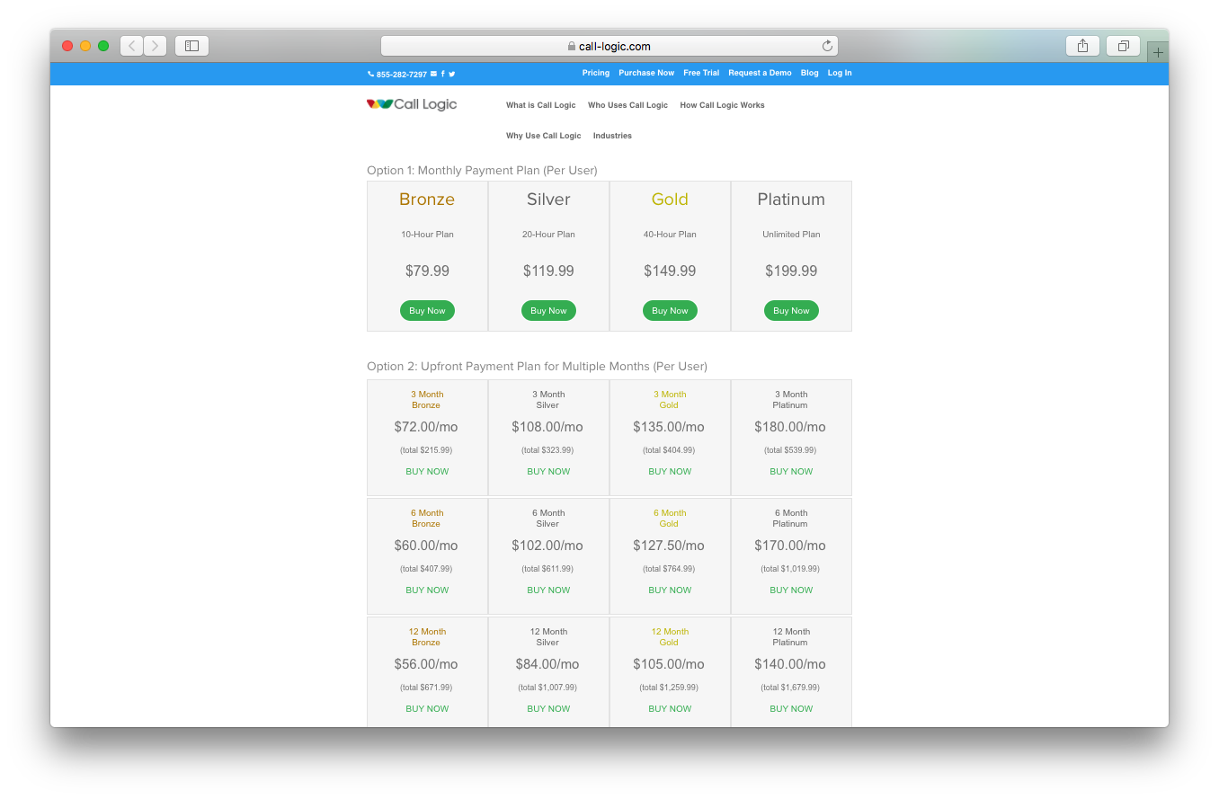This screenshot has height=799, width=1219.
Task: Open Why Use Call Logic menu
Action: pos(544,136)
